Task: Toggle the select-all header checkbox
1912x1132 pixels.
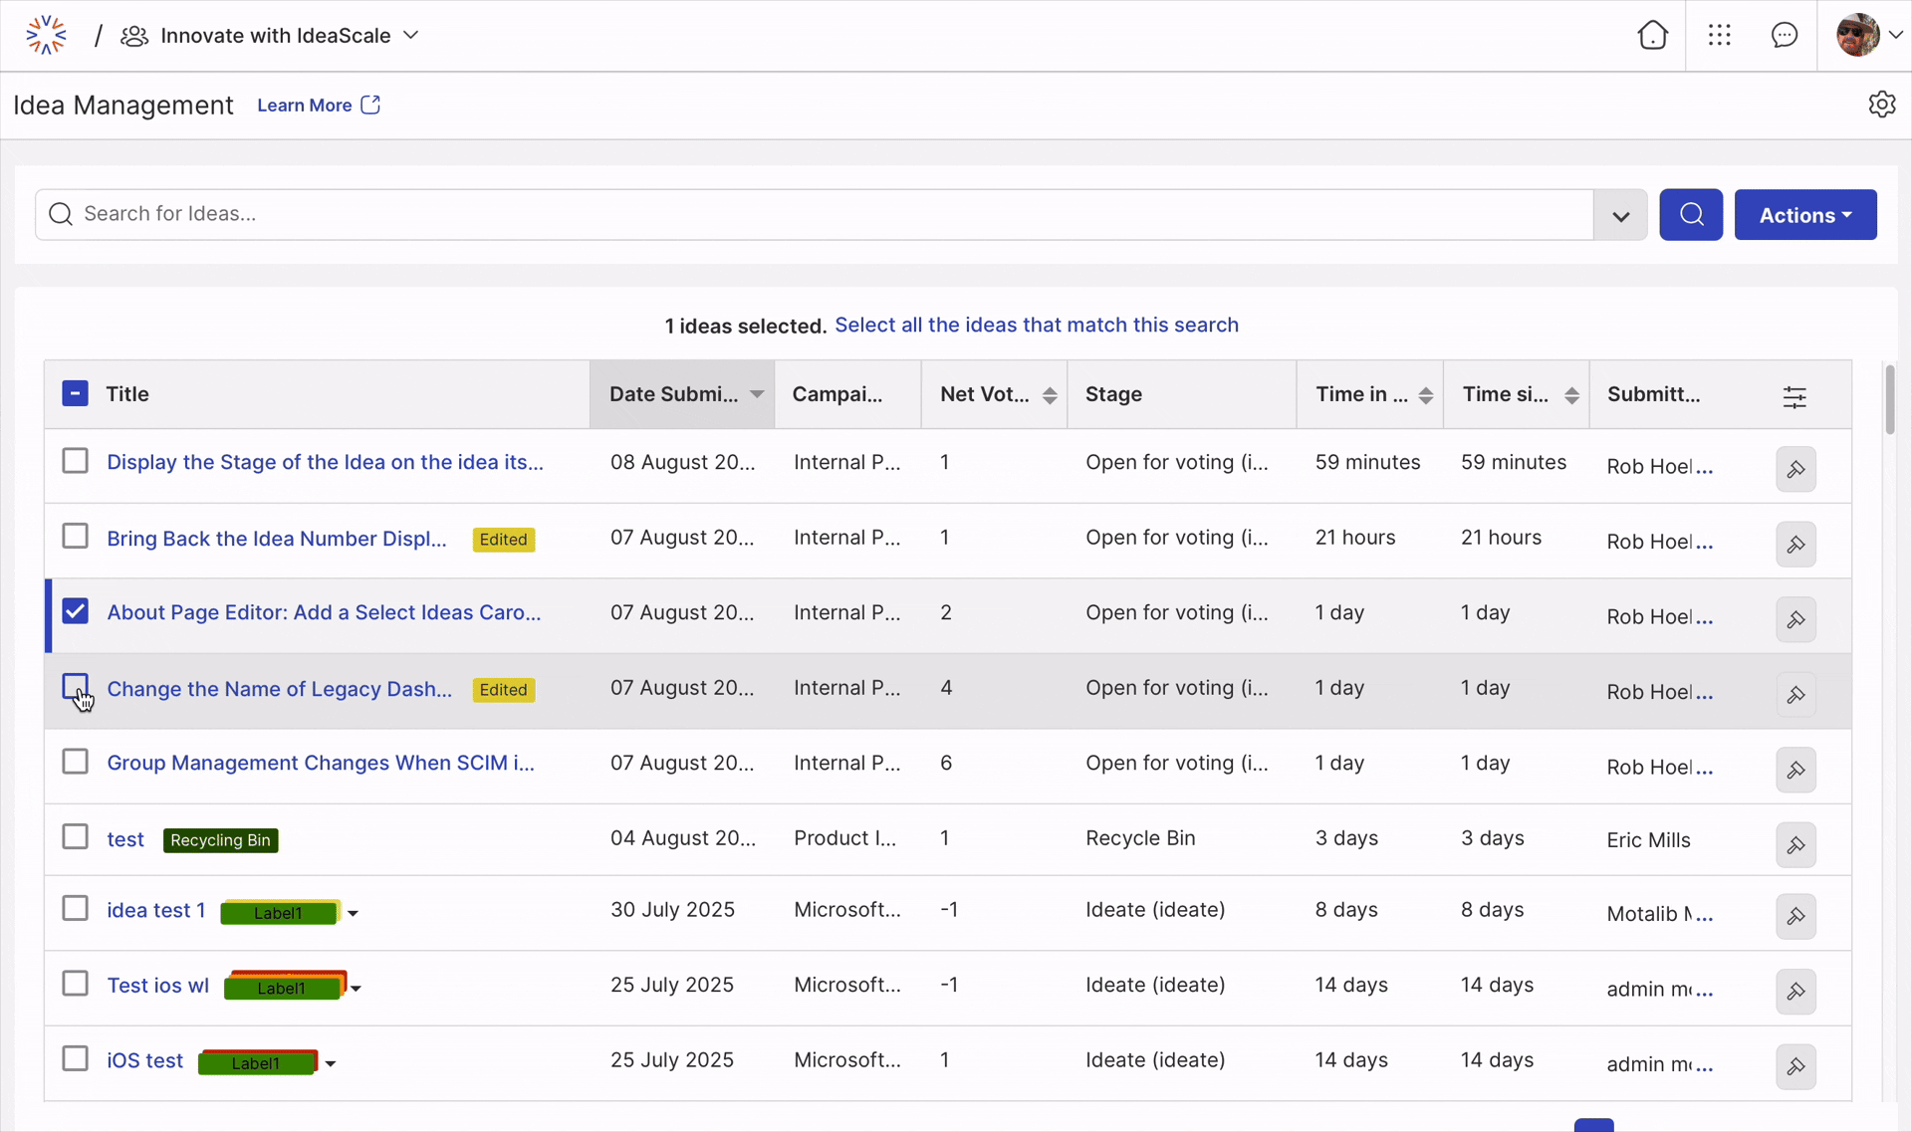Action: pos(76,393)
